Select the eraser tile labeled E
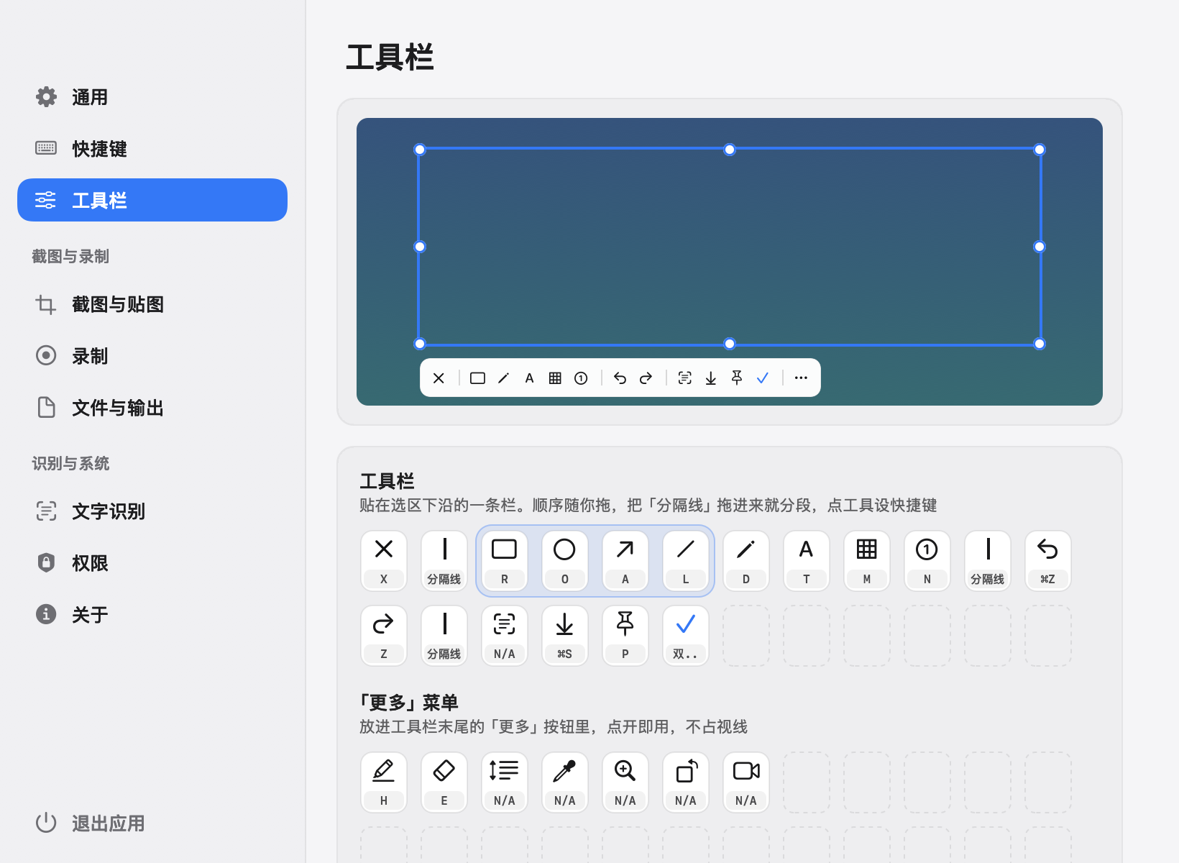This screenshot has width=1179, height=863. click(444, 782)
